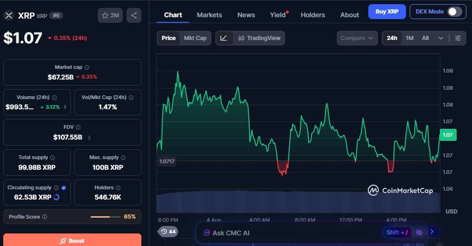Click the Buy XRP button
Screen dimensions: 472x246
pos(387,12)
